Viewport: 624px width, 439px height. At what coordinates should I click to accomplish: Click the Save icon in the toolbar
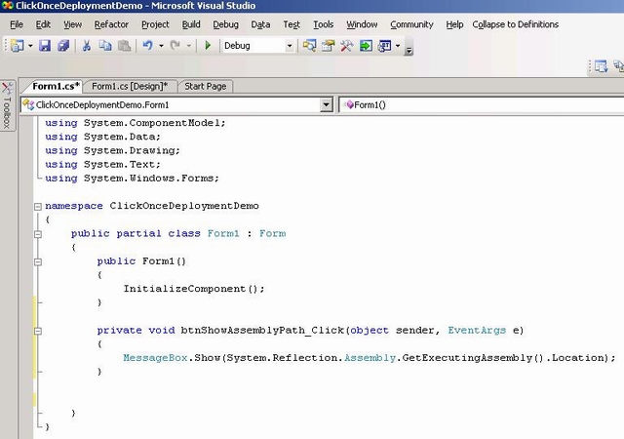pos(45,46)
